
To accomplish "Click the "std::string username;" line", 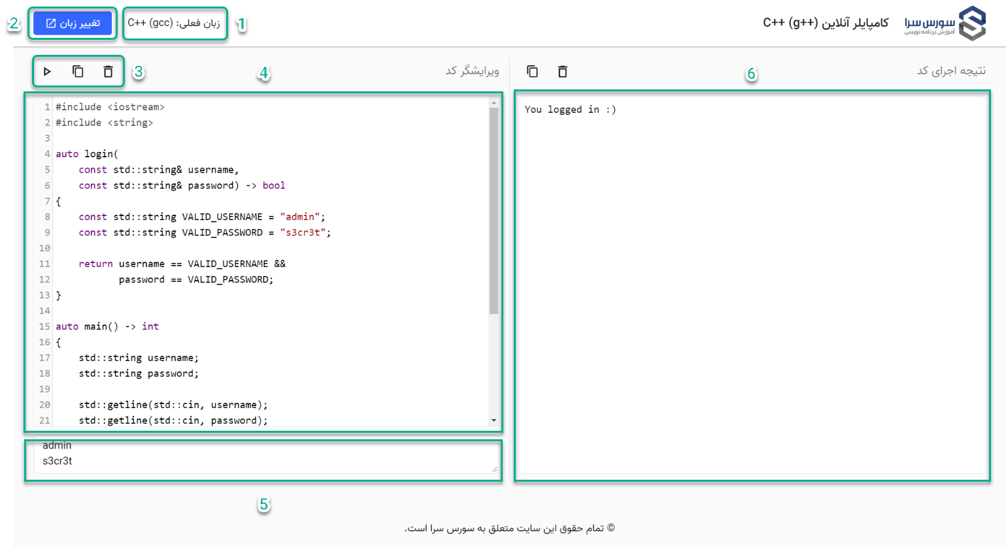I will [139, 358].
